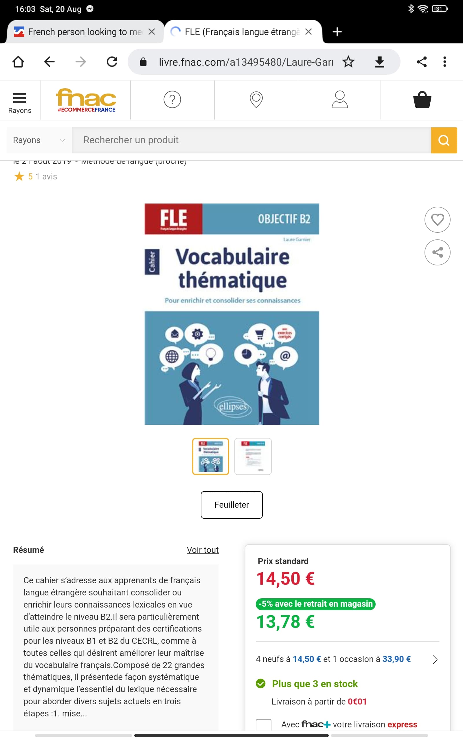Image resolution: width=463 pixels, height=741 pixels.
Task: Click the Feuilleter button
Action: [x=231, y=505]
